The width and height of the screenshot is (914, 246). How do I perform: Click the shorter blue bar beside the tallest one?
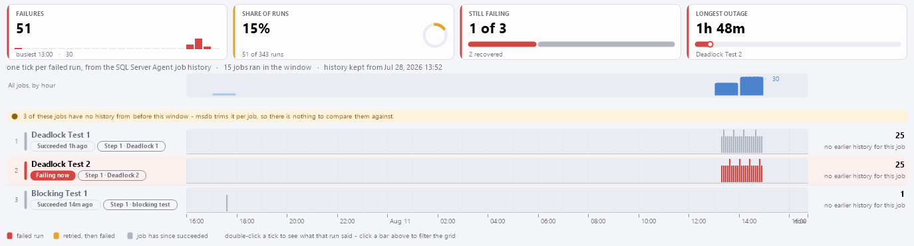(726, 89)
